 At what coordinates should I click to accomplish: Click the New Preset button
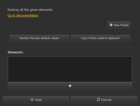click(119, 25)
